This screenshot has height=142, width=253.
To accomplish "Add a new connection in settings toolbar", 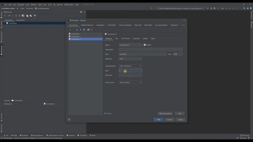I will point(70,30).
